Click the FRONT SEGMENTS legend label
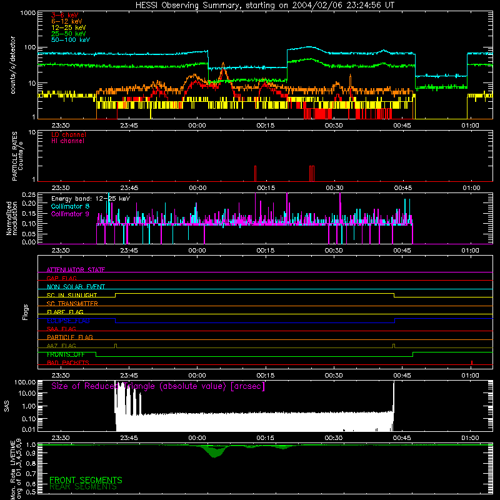The image size is (500, 500). click(86, 480)
